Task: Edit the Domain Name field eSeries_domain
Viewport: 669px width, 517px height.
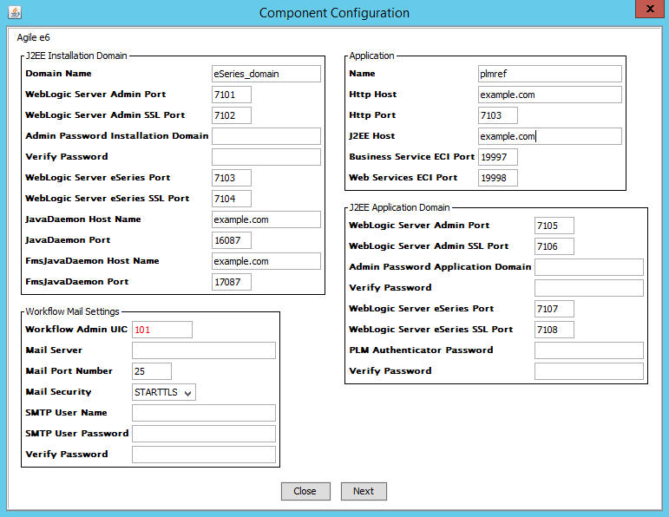Action: coord(266,74)
